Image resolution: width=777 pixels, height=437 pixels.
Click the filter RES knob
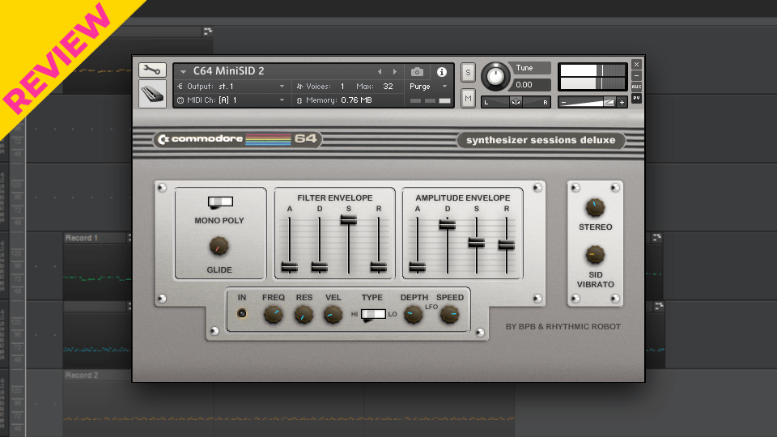pyautogui.click(x=304, y=314)
